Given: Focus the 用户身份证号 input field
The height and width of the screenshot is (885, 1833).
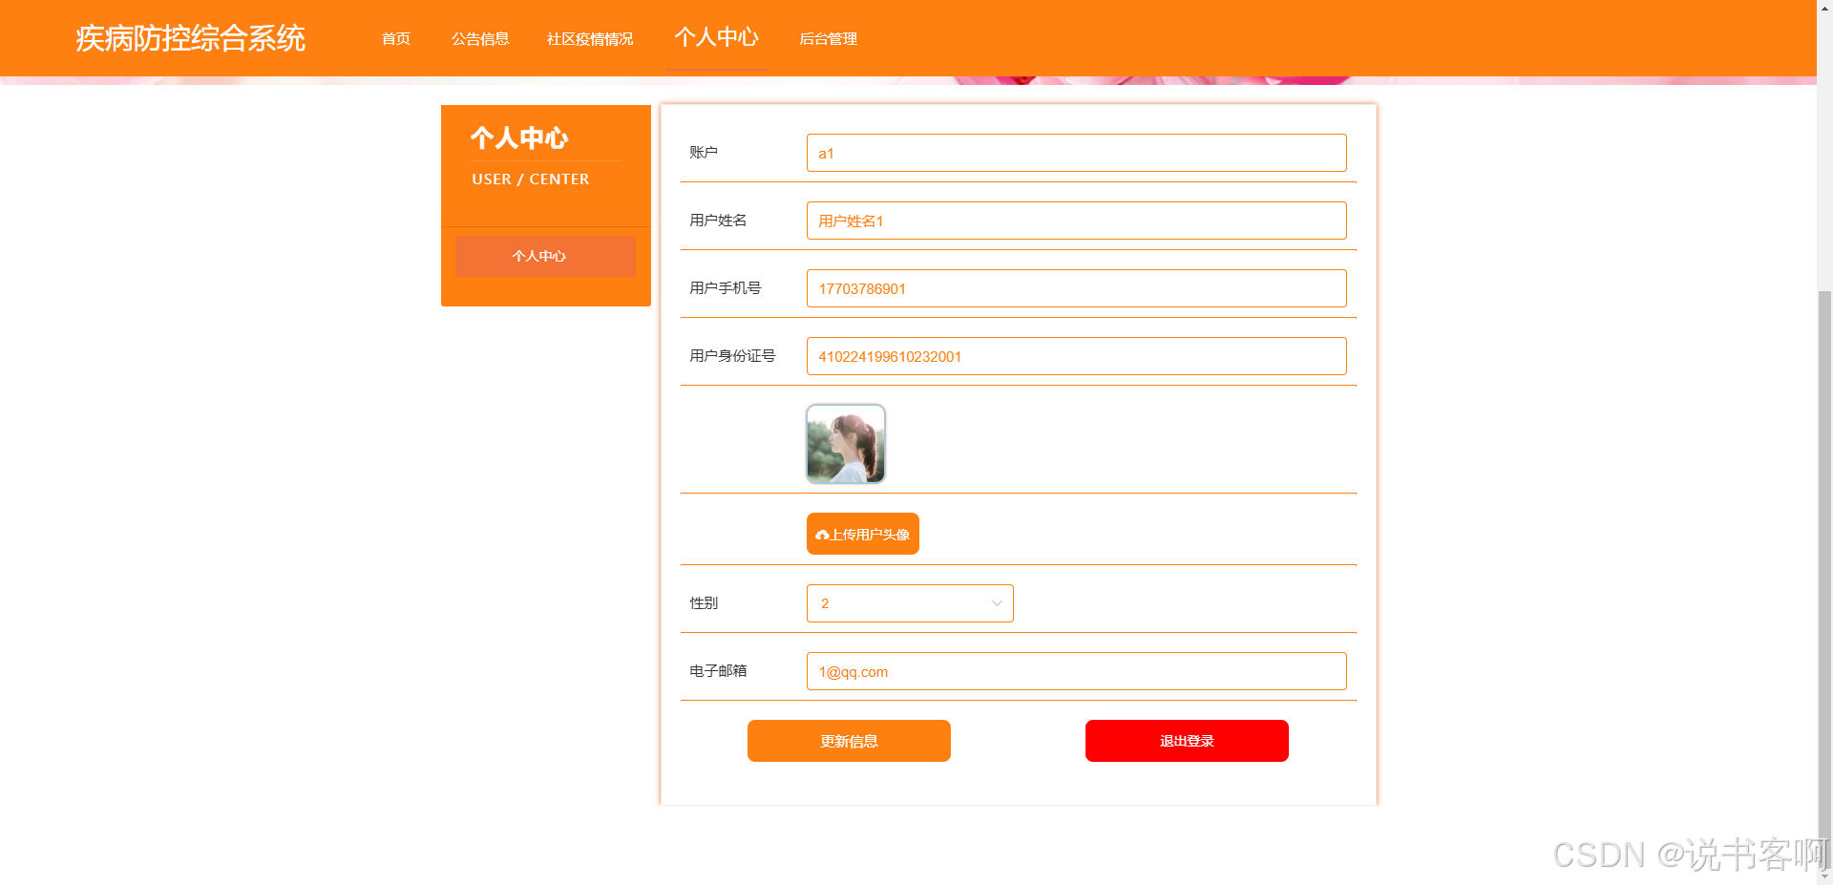Looking at the screenshot, I should coord(1077,356).
